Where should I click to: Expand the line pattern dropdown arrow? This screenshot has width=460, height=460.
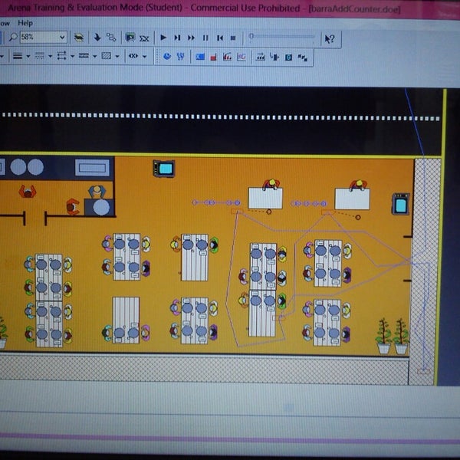(94, 56)
